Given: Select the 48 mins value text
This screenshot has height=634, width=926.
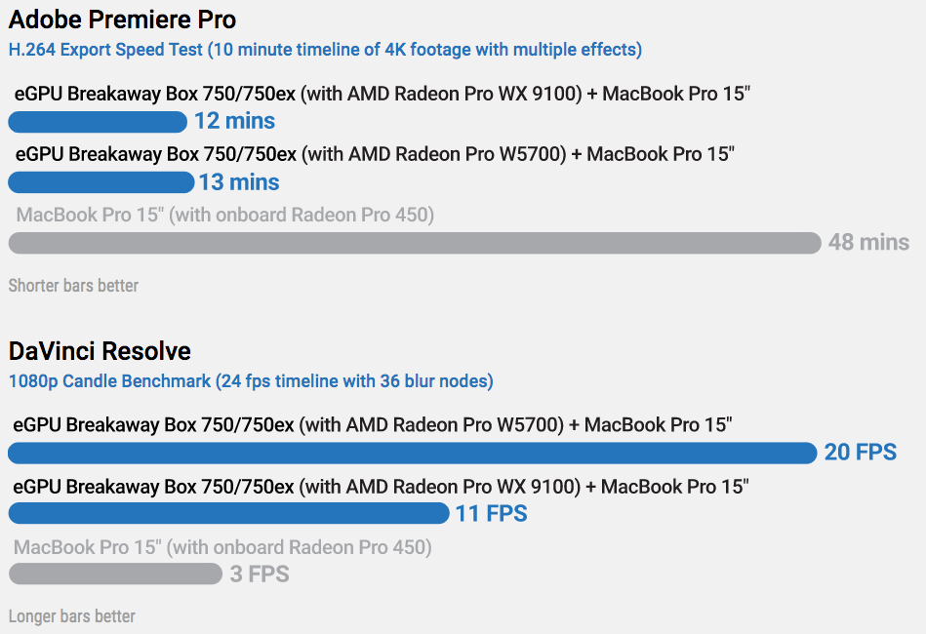Looking at the screenshot, I should point(868,243).
